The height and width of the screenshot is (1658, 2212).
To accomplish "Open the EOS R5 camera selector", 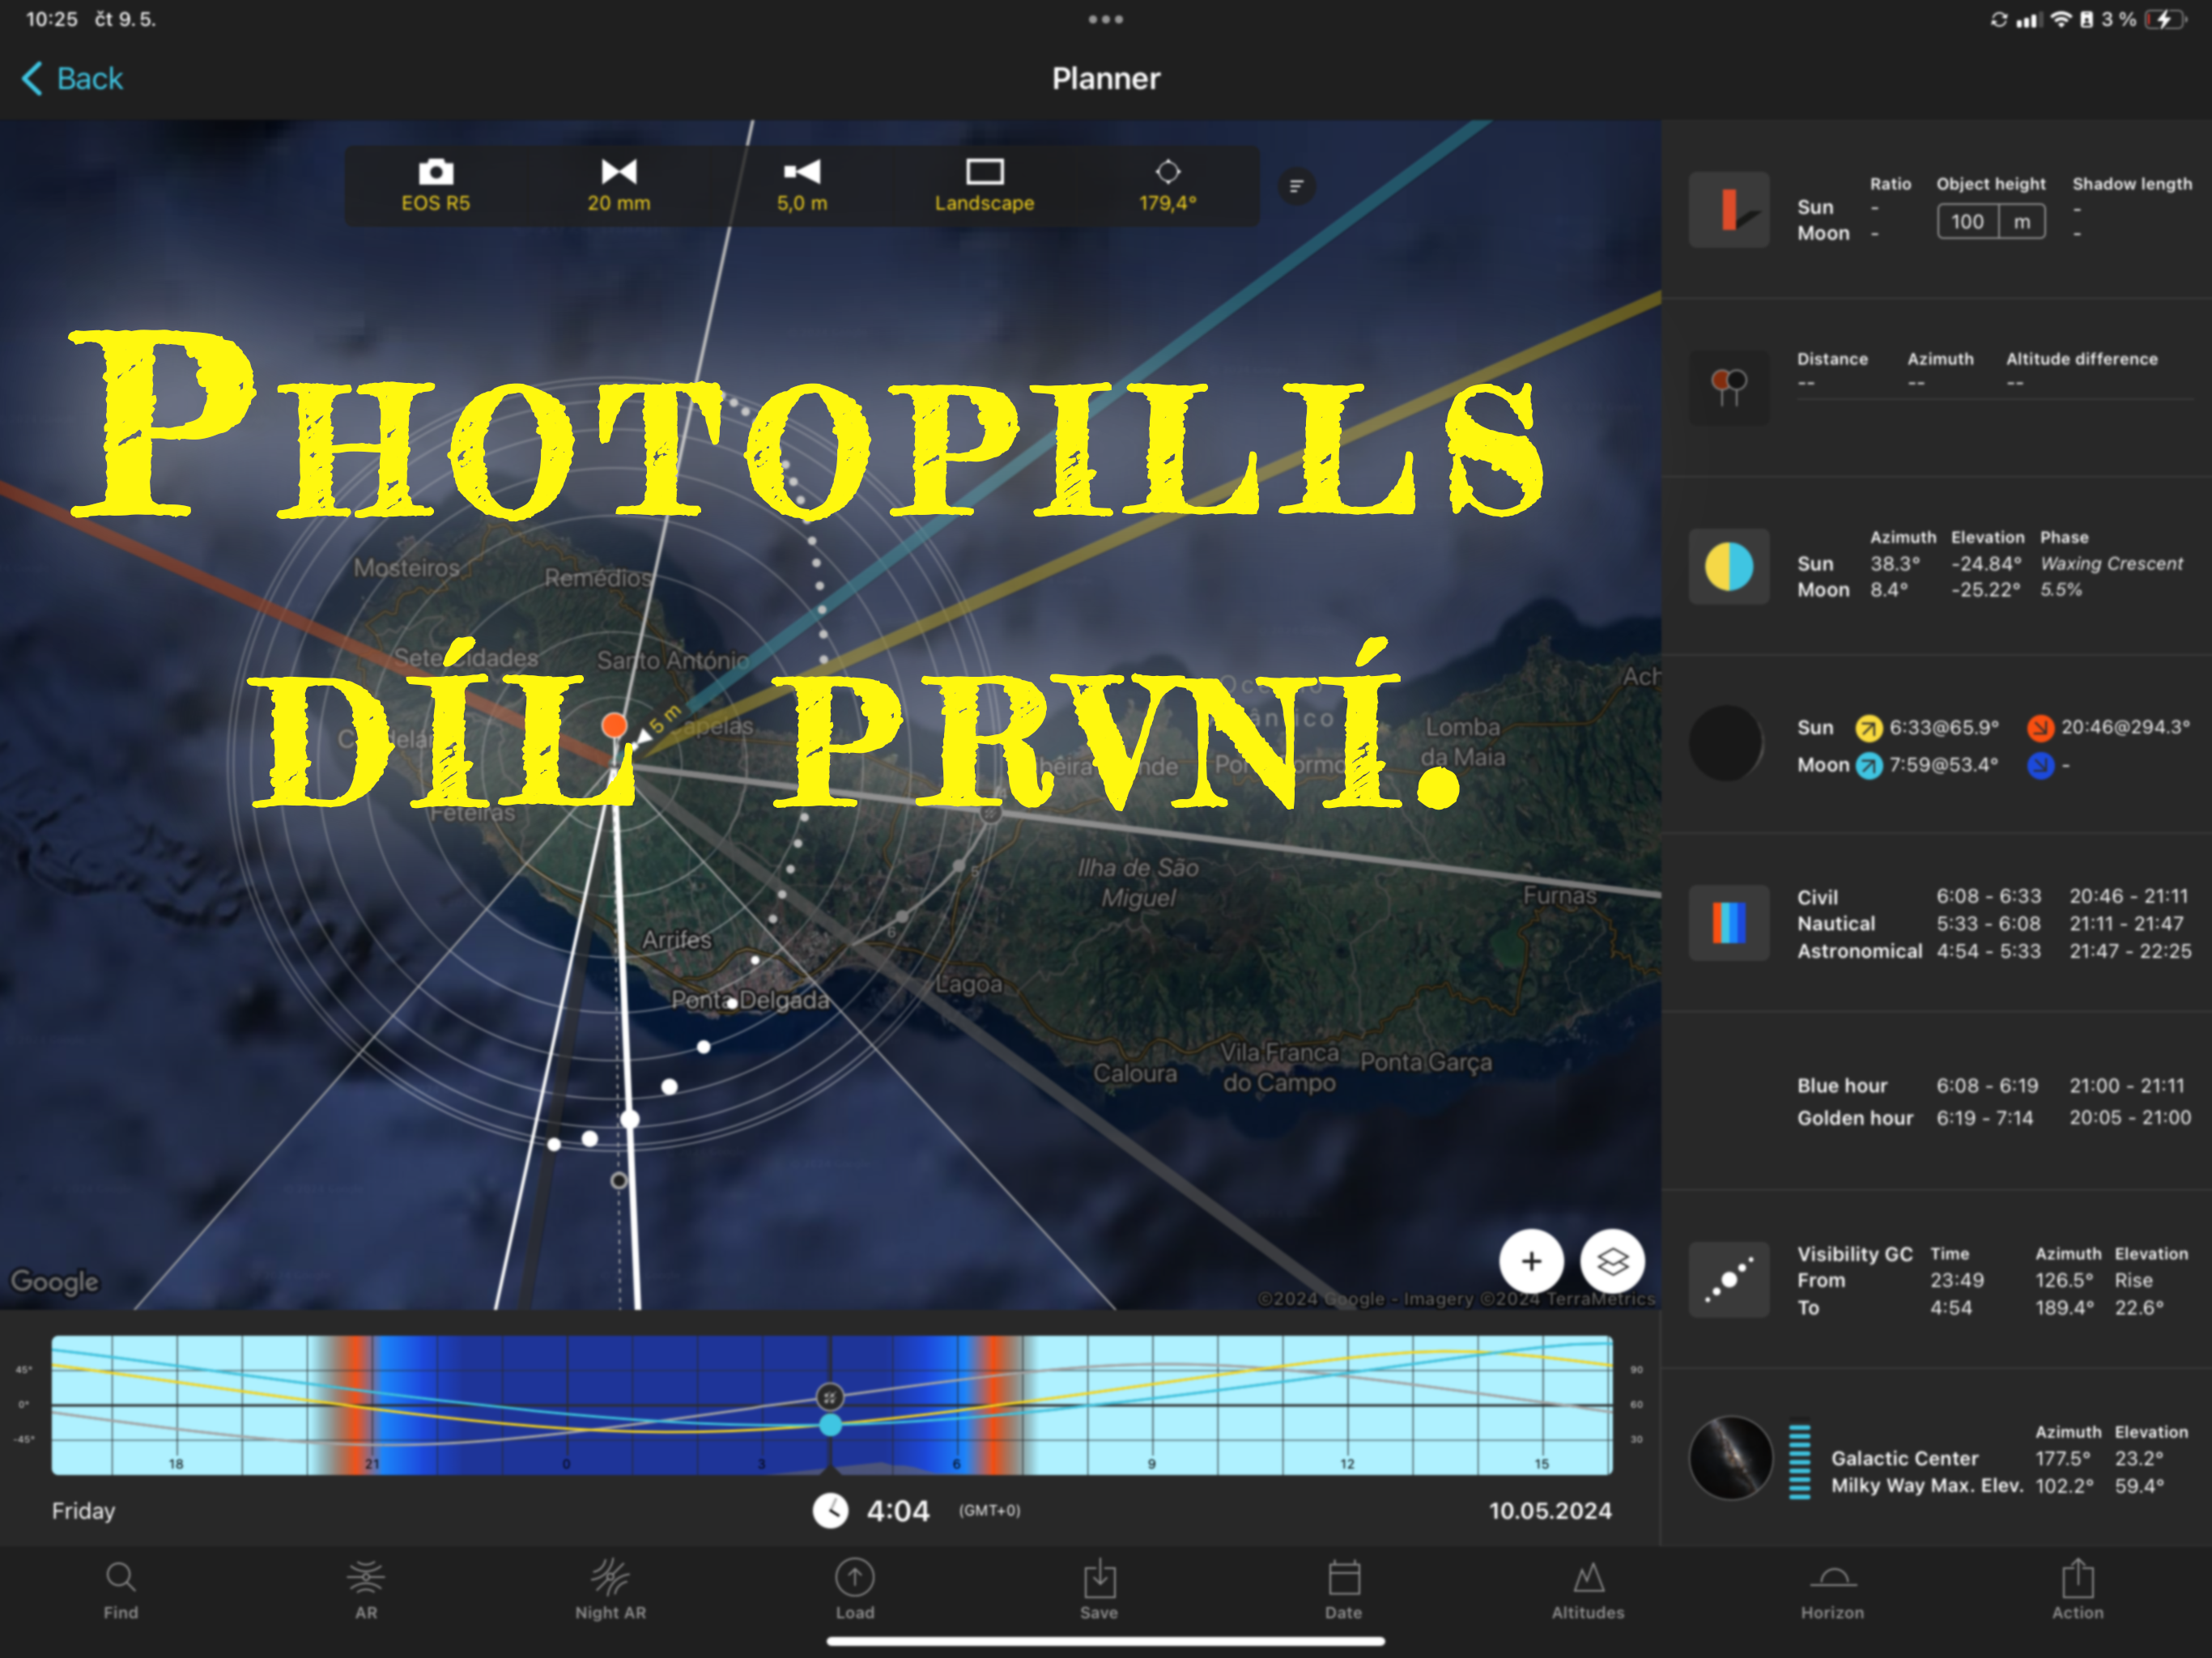I will 435,186.
